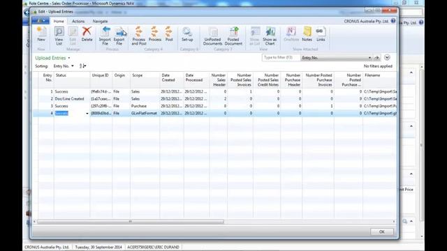Click the horizontal scrollbar thumb
This screenshot has height=251, width=447.
(131, 221)
